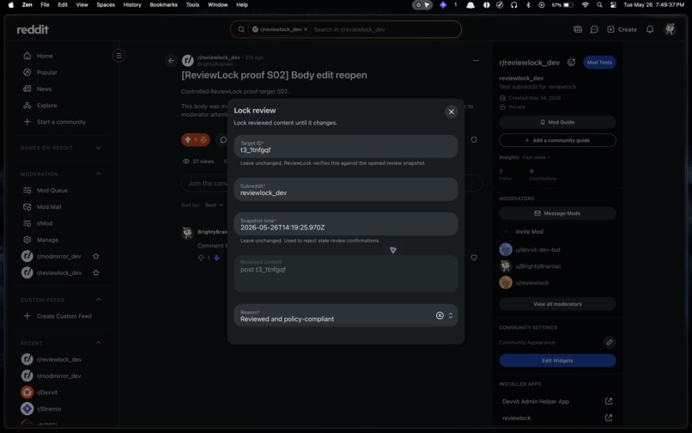
Task: Click Start a community plus icon
Action: (x=27, y=122)
